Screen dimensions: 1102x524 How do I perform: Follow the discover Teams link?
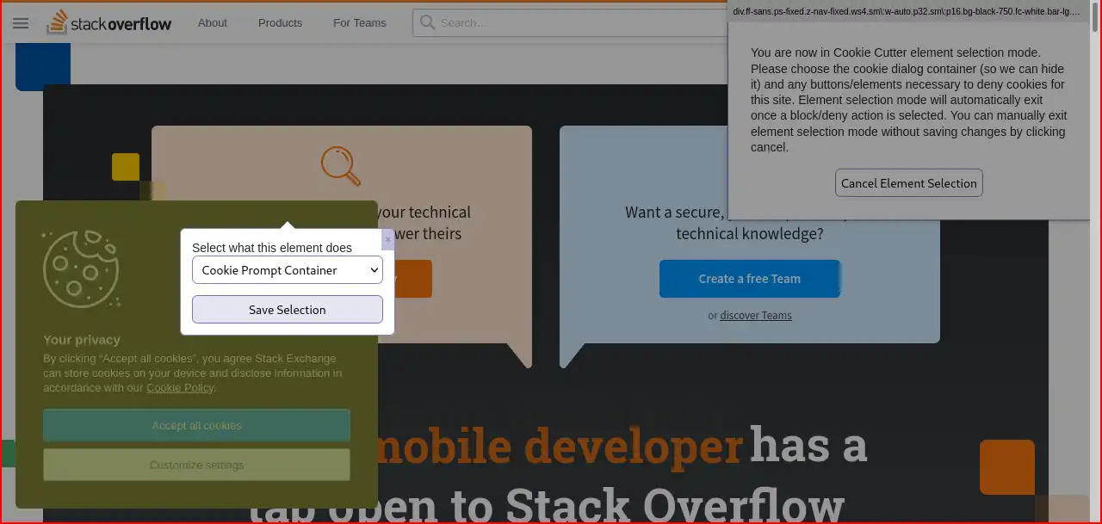(756, 316)
